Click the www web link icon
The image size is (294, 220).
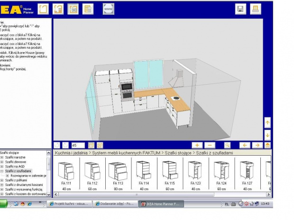pos(108,9)
